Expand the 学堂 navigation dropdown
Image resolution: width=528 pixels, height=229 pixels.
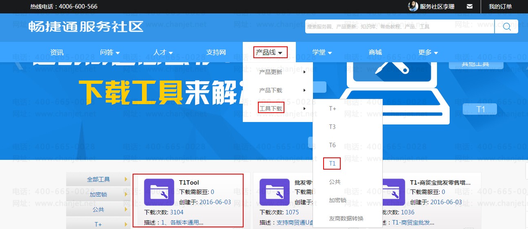pyautogui.click(x=322, y=52)
